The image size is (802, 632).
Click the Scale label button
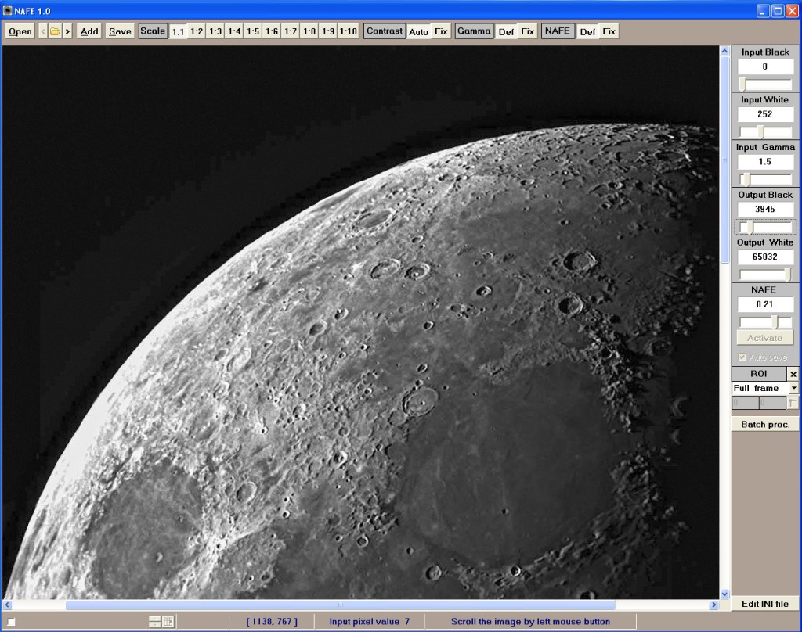tap(153, 31)
